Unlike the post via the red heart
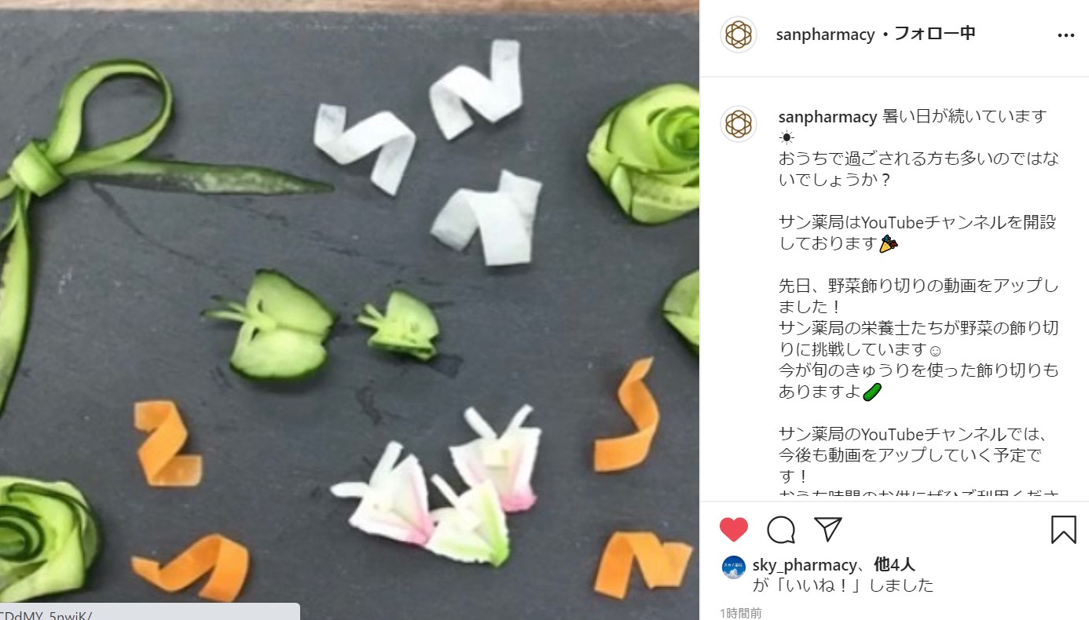 coord(734,530)
